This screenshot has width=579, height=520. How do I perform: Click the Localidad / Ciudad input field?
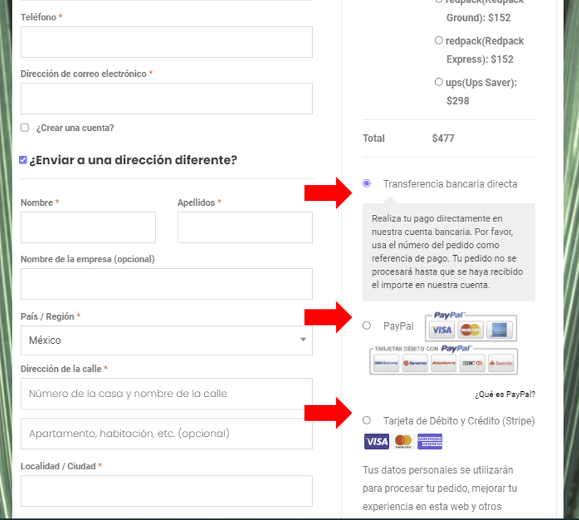[x=167, y=491]
